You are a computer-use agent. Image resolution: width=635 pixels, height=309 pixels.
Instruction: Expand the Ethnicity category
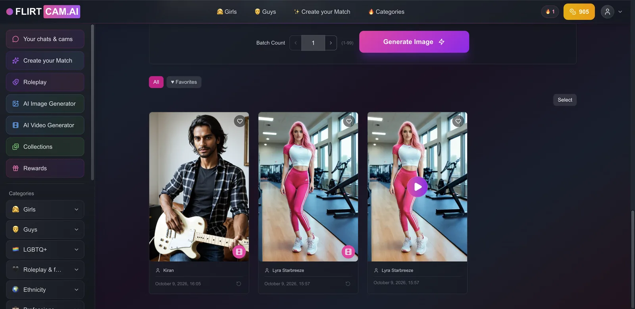[x=45, y=290]
